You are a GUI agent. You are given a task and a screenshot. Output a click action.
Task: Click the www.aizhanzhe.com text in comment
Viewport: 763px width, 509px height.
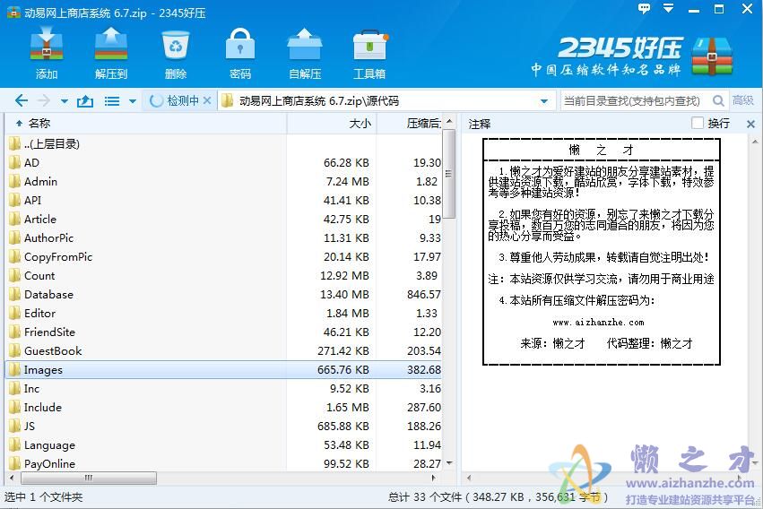tap(598, 323)
